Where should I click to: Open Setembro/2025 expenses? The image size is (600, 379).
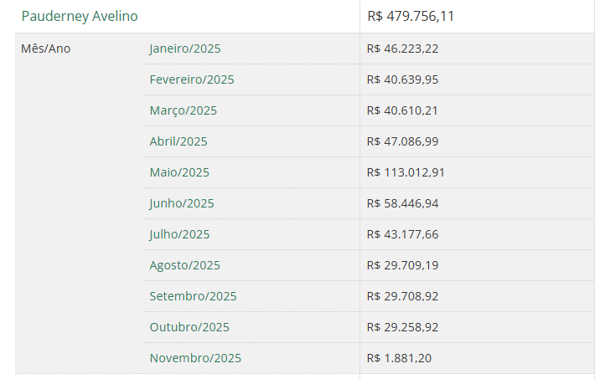point(194,296)
